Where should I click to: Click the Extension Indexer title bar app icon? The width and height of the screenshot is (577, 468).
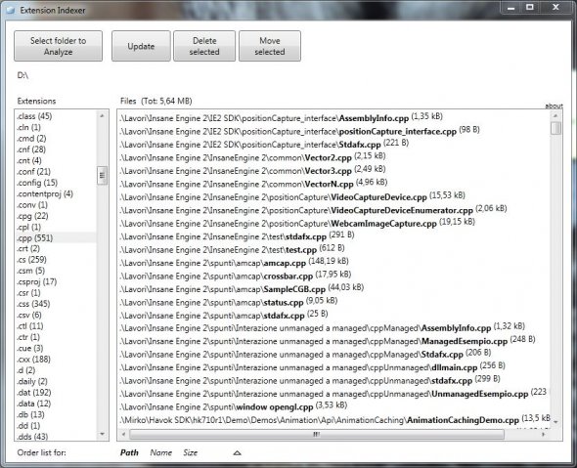11,10
